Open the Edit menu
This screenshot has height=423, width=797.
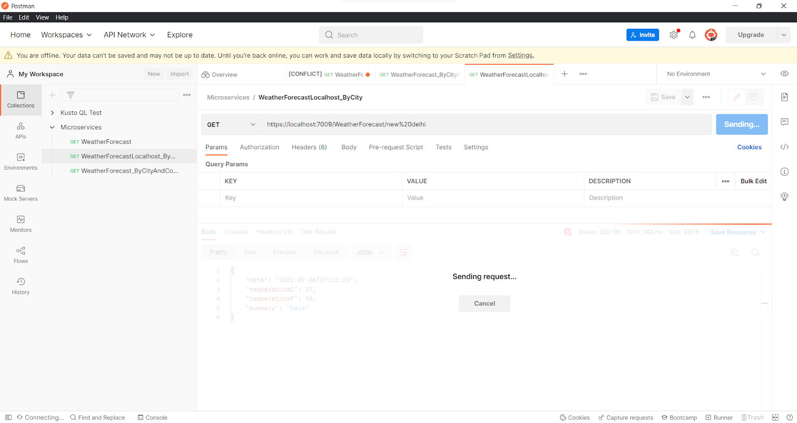click(x=24, y=17)
